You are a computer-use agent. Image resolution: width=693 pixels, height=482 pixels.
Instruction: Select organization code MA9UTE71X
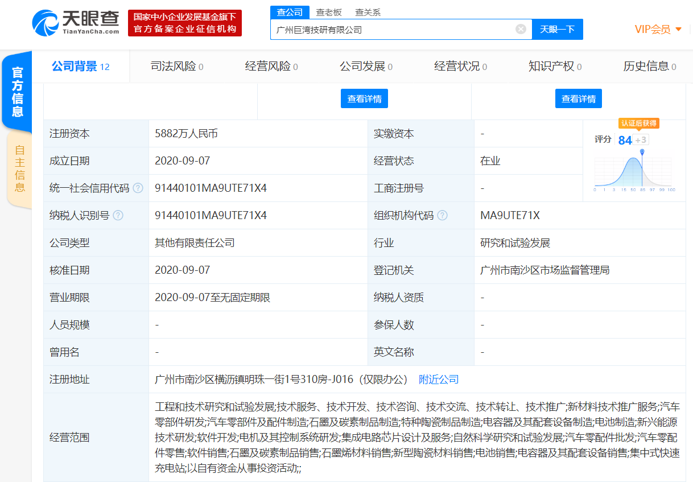pyautogui.click(x=510, y=216)
